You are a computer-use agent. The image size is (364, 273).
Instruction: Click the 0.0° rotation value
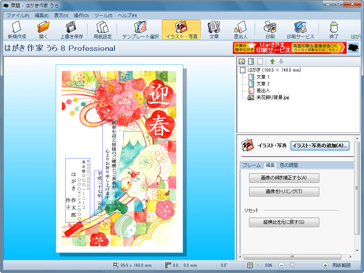[224, 265]
